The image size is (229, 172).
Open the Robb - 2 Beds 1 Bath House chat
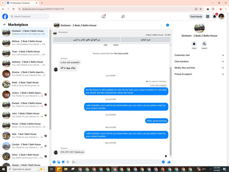(25, 84)
